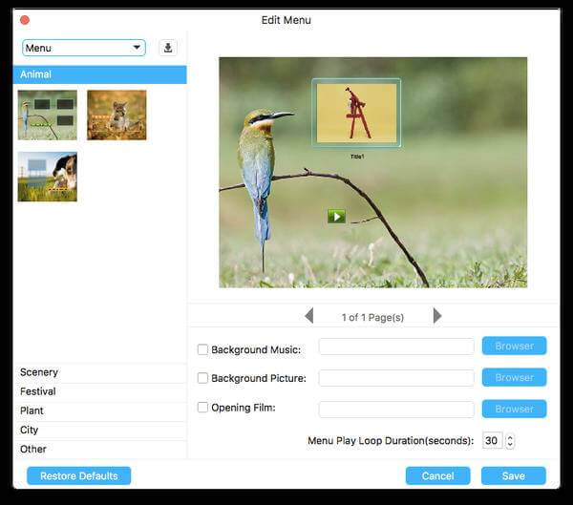The height and width of the screenshot is (505, 573).
Task: Select the title thumbnail in preview
Action: click(356, 113)
